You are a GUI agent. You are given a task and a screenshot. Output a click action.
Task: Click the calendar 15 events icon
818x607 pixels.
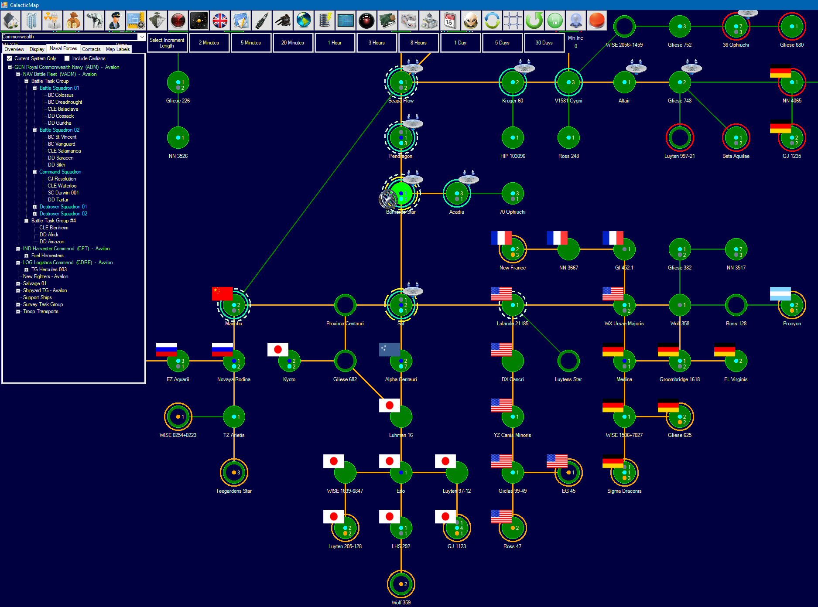point(450,20)
